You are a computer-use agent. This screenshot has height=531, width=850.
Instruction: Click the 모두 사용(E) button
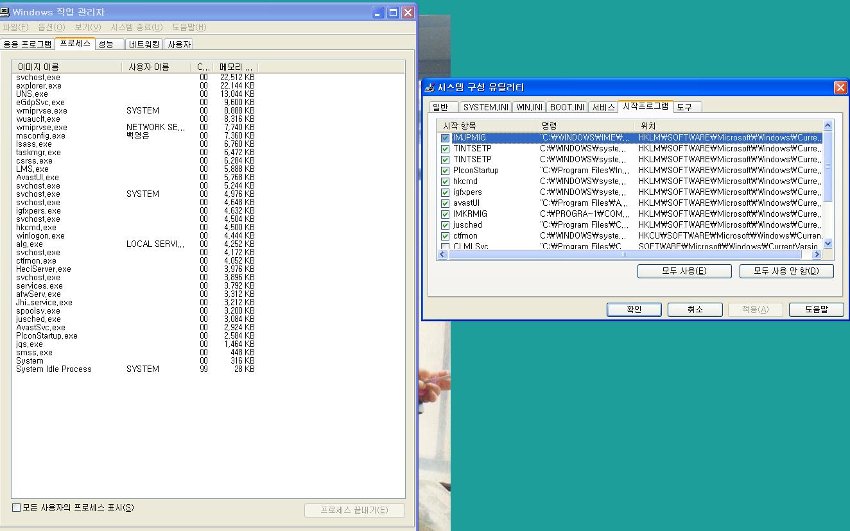(684, 271)
